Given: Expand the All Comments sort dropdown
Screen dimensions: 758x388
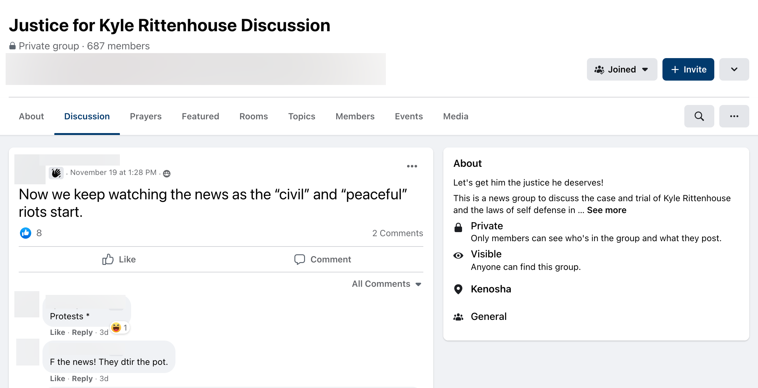Looking at the screenshot, I should [x=386, y=284].
